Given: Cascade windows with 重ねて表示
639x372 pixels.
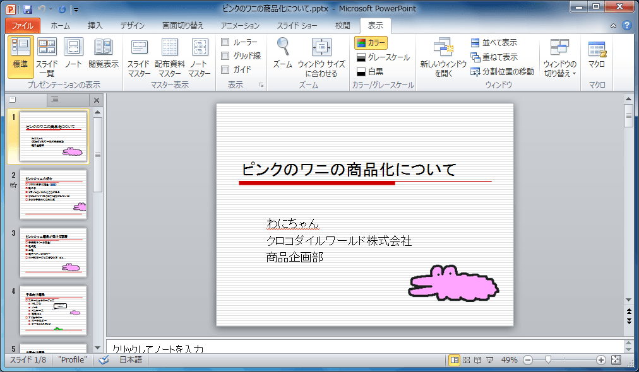Looking at the screenshot, I should (494, 57).
